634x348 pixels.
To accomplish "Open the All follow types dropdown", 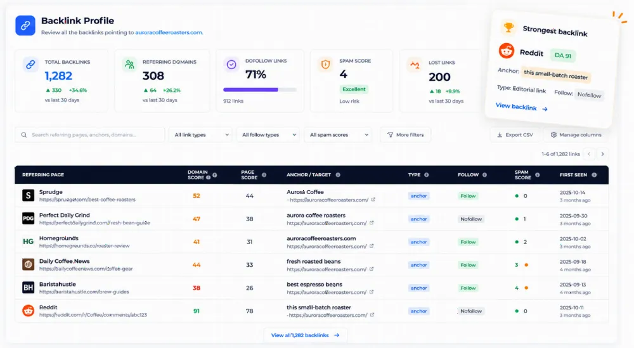I will (268, 134).
